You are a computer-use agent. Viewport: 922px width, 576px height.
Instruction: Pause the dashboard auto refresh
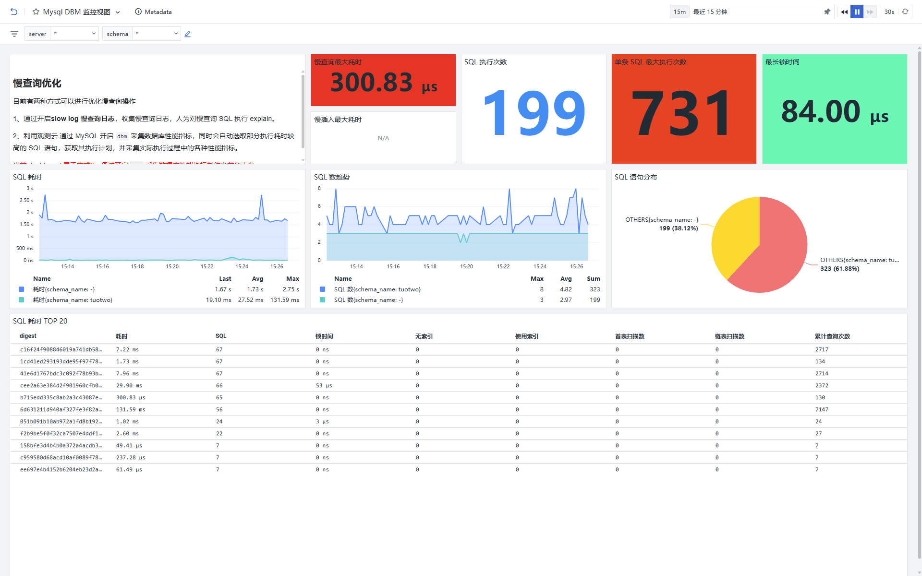857,12
